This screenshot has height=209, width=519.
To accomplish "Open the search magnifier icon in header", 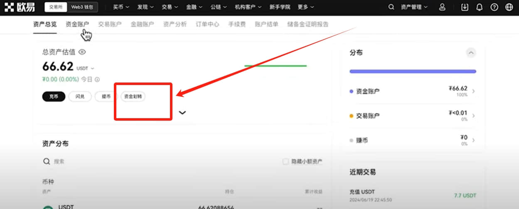I will 391,7.
